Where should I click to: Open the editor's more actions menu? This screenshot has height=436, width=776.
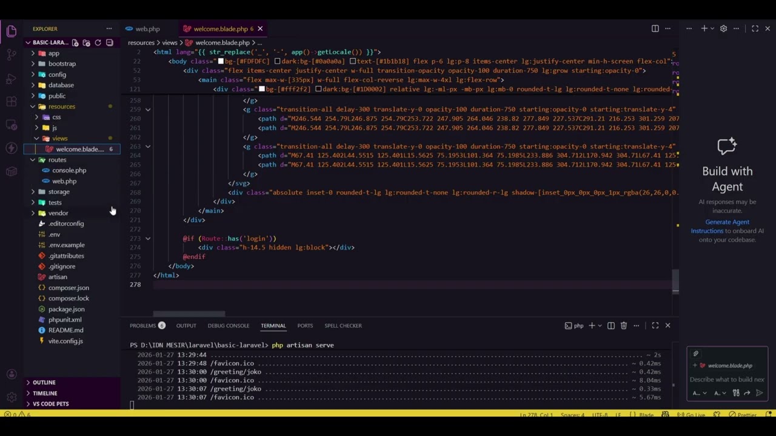(667, 28)
